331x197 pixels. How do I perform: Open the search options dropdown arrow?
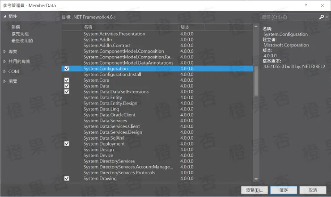click(x=327, y=17)
